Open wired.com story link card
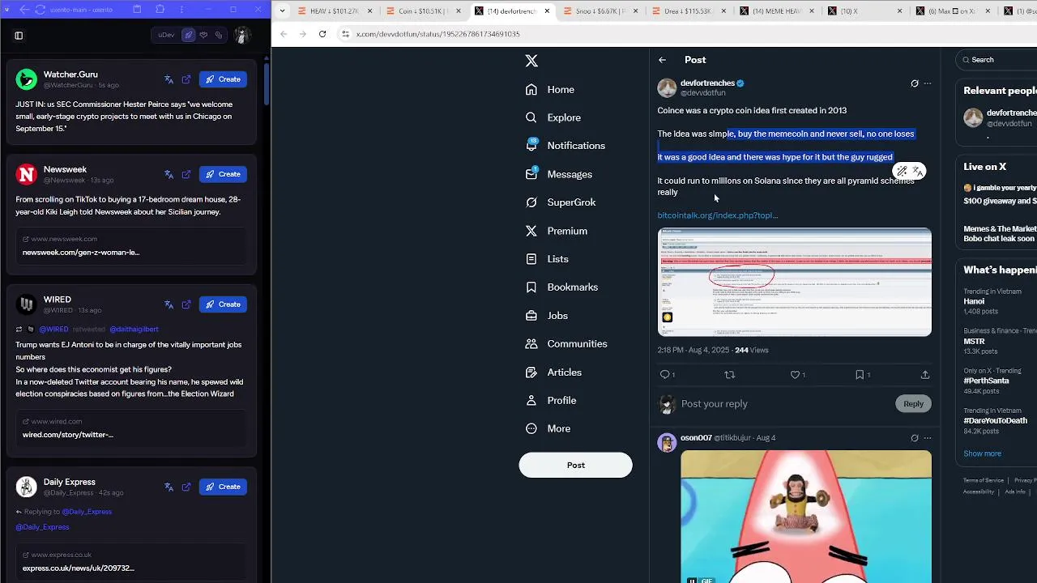Image resolution: width=1037 pixels, height=583 pixels. 131,428
